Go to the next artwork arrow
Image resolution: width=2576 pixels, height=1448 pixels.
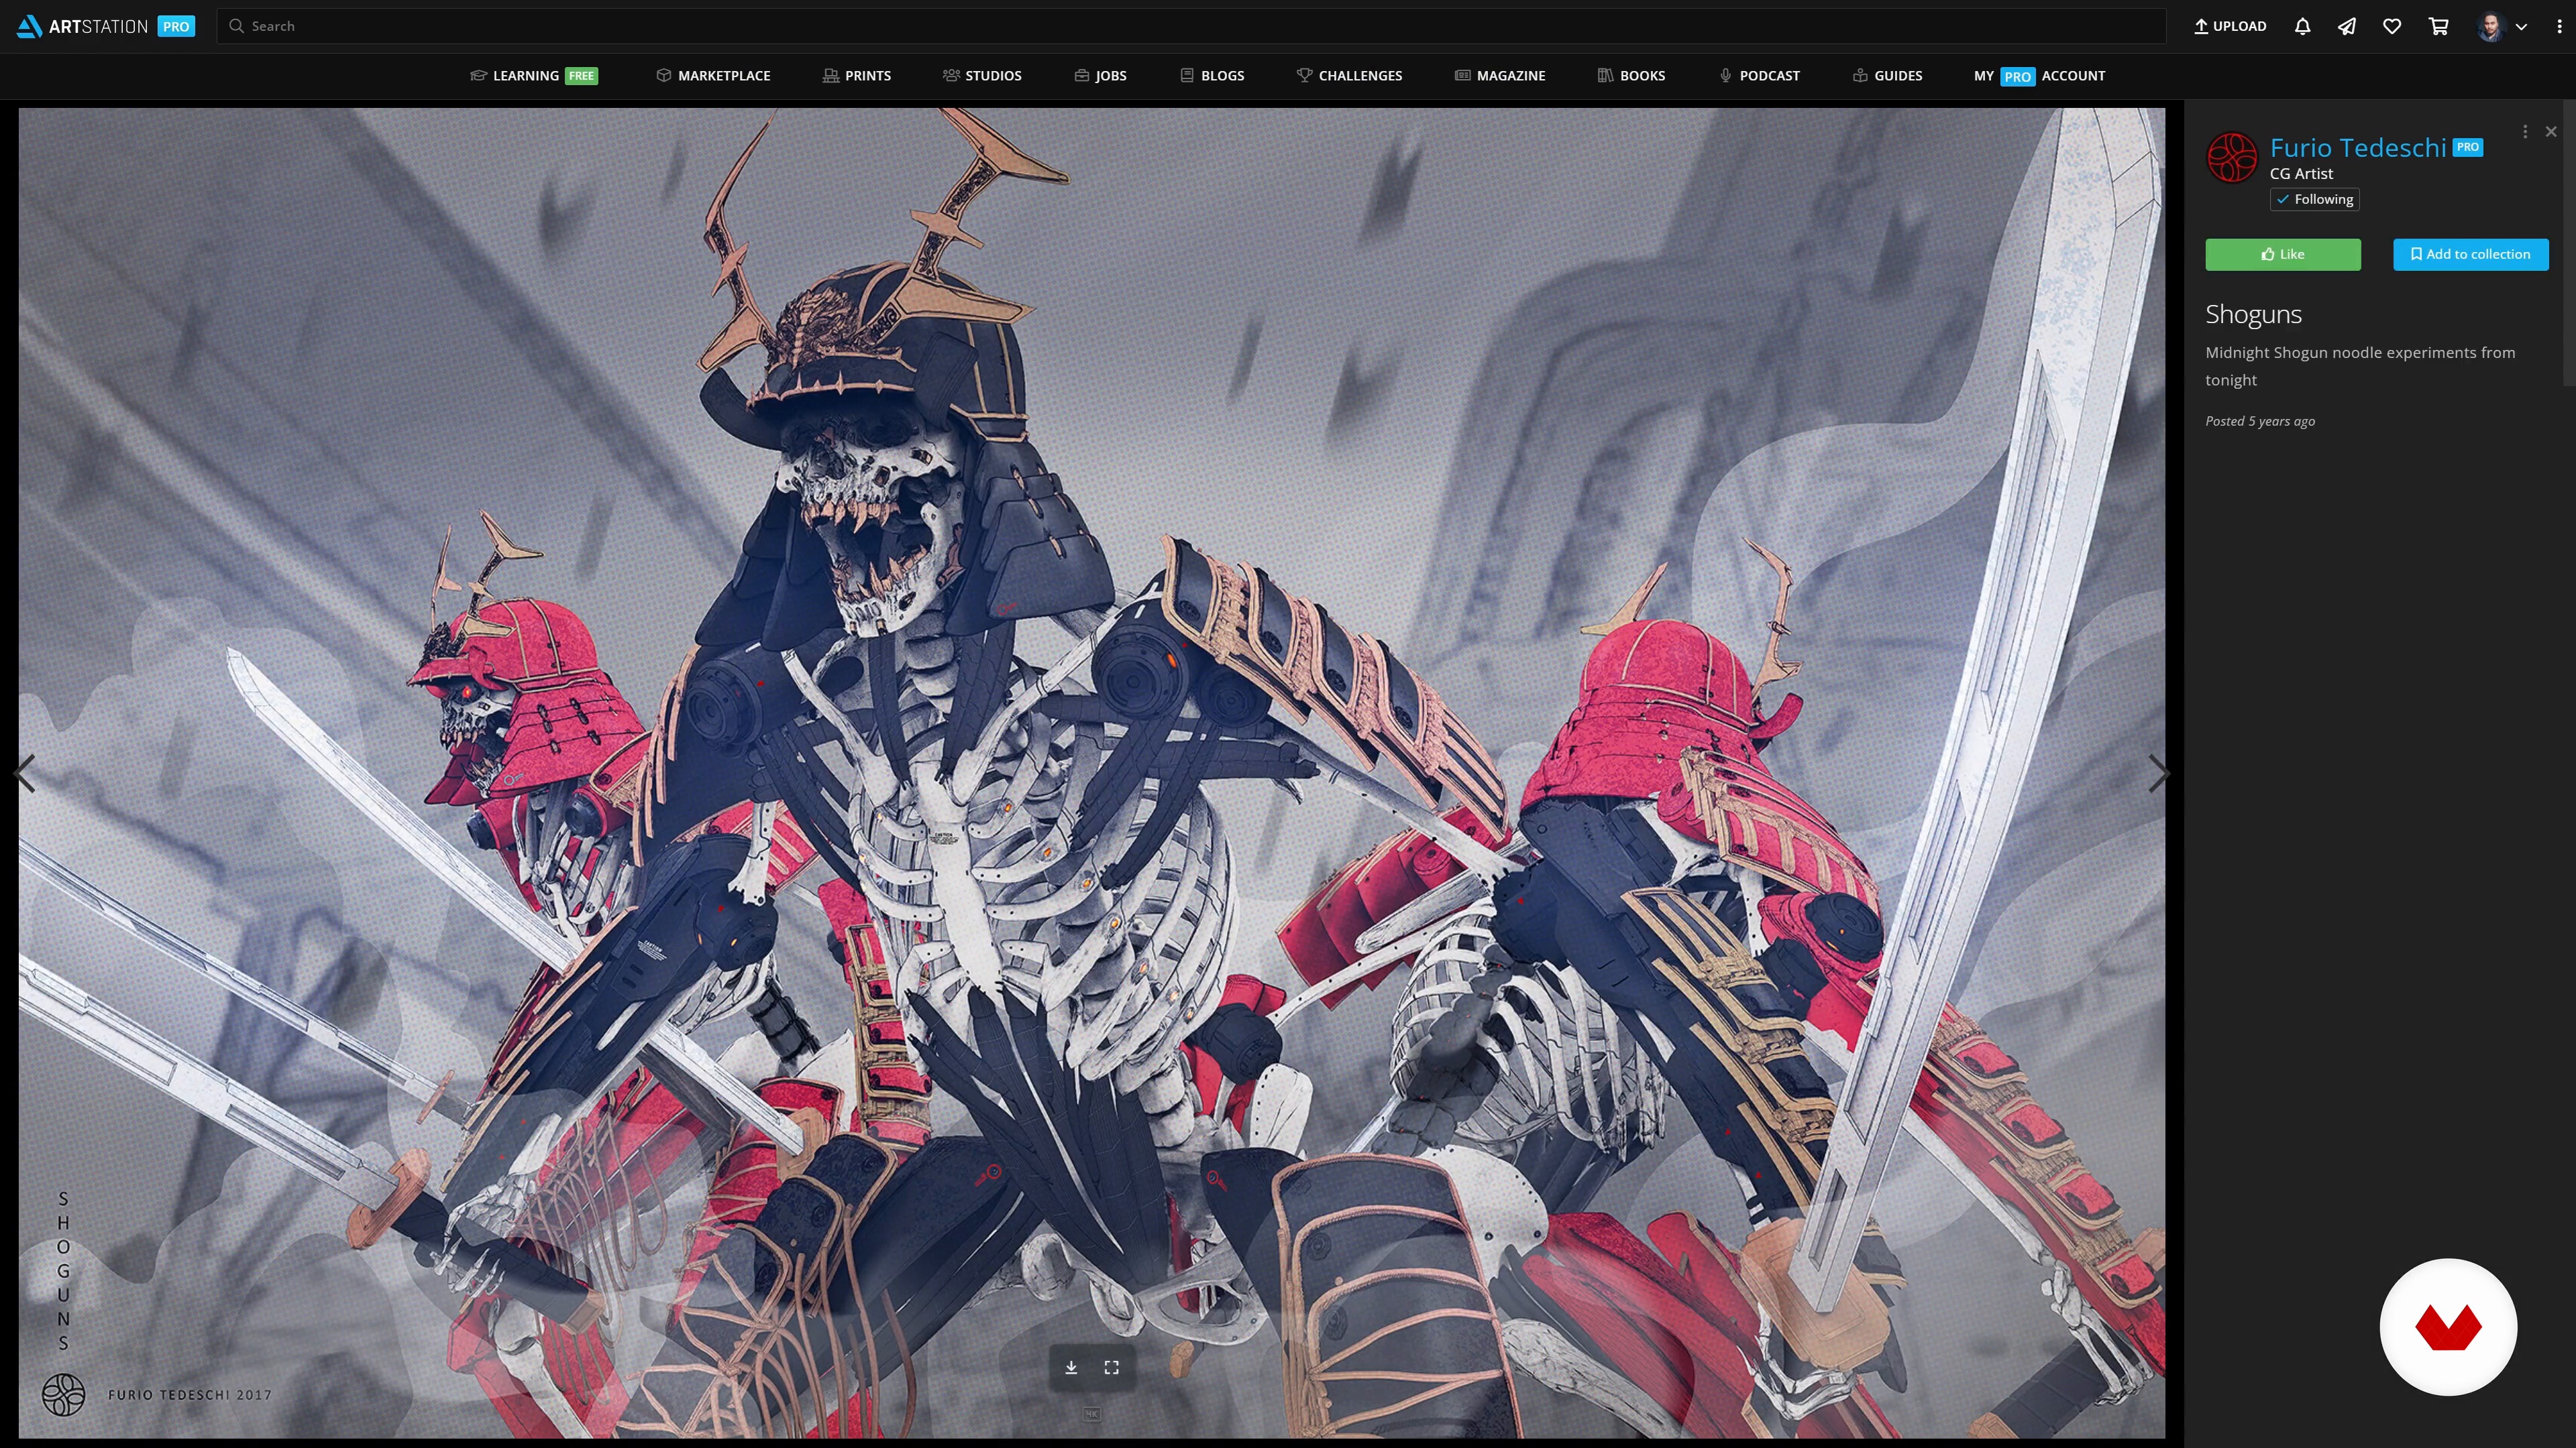point(2159,774)
